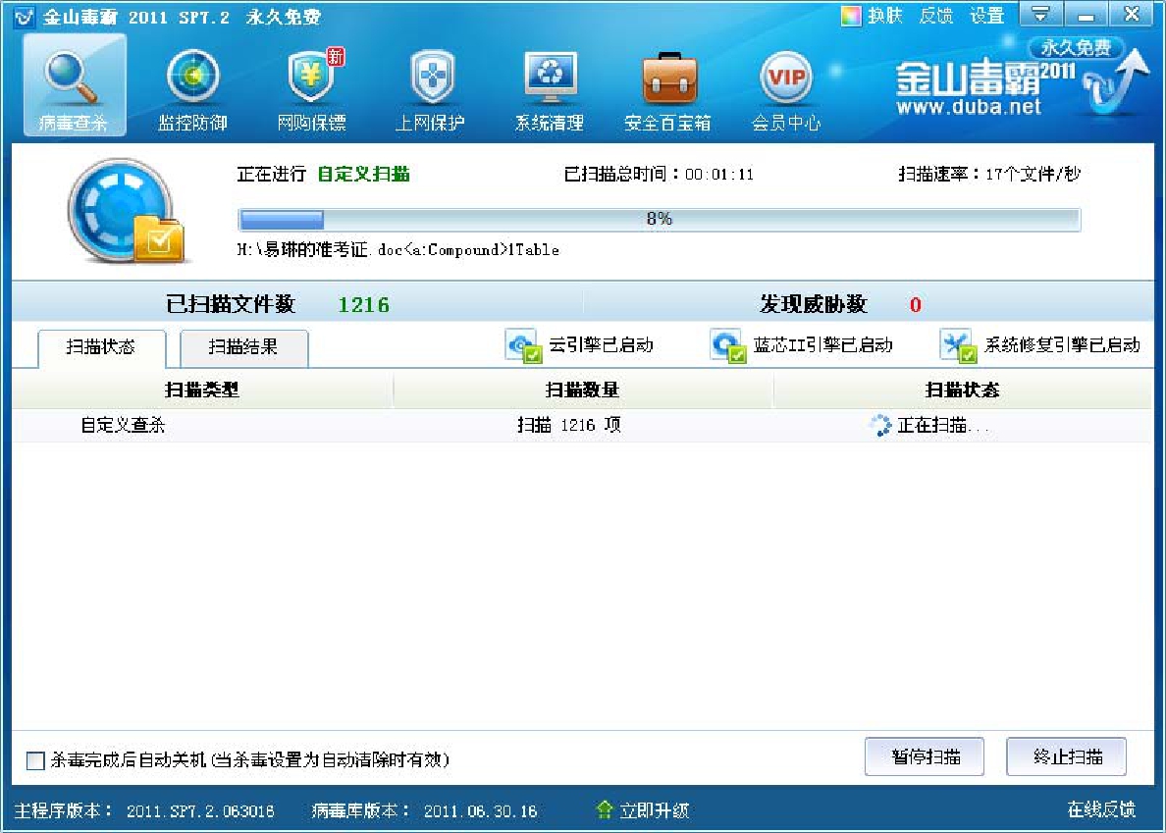The image size is (1166, 833).
Task: Click the green 自定义扫描 scan type label
Action: (363, 174)
